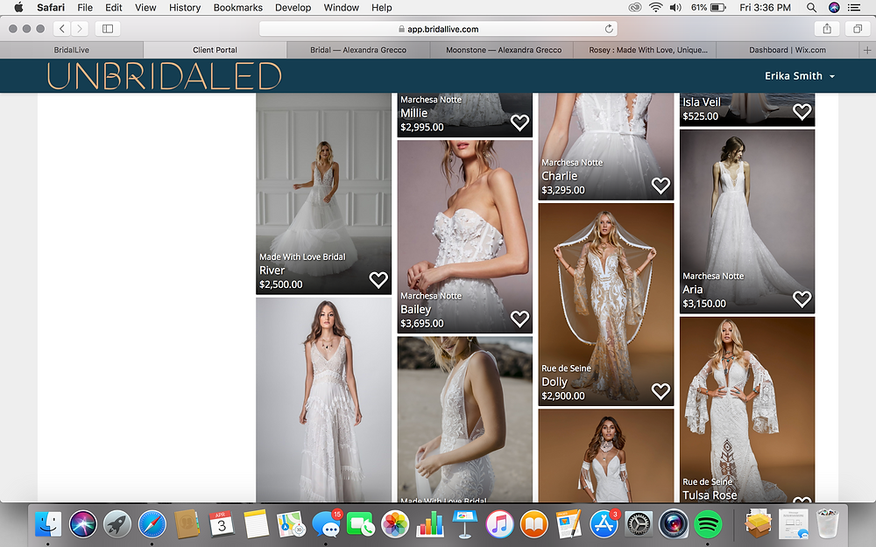Open the Safari menu
Screen dimensions: 876x547
click(x=51, y=7)
